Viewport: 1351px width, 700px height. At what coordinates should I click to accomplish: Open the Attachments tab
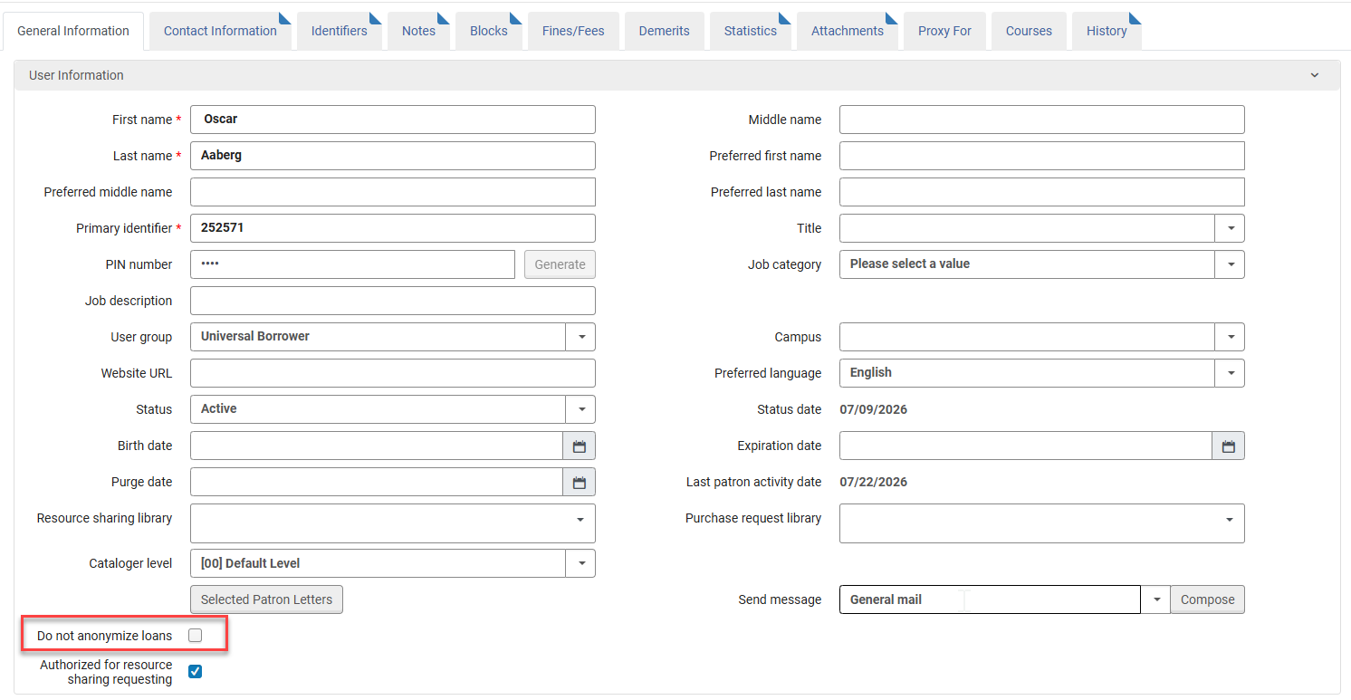pyautogui.click(x=848, y=31)
